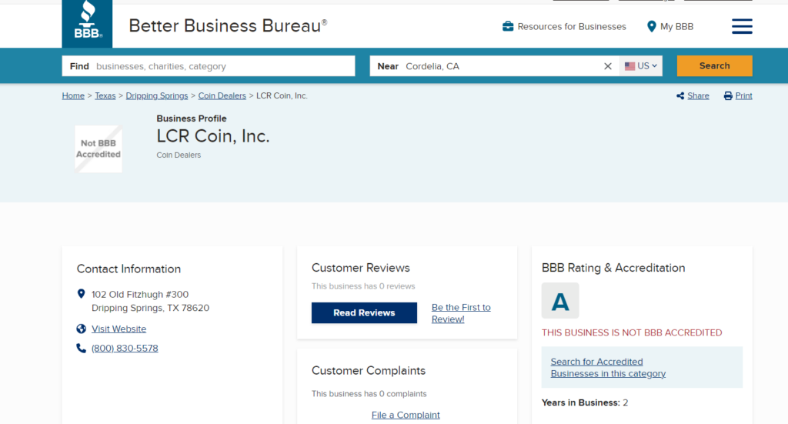
Task: Click the Read Reviews button
Action: point(364,312)
